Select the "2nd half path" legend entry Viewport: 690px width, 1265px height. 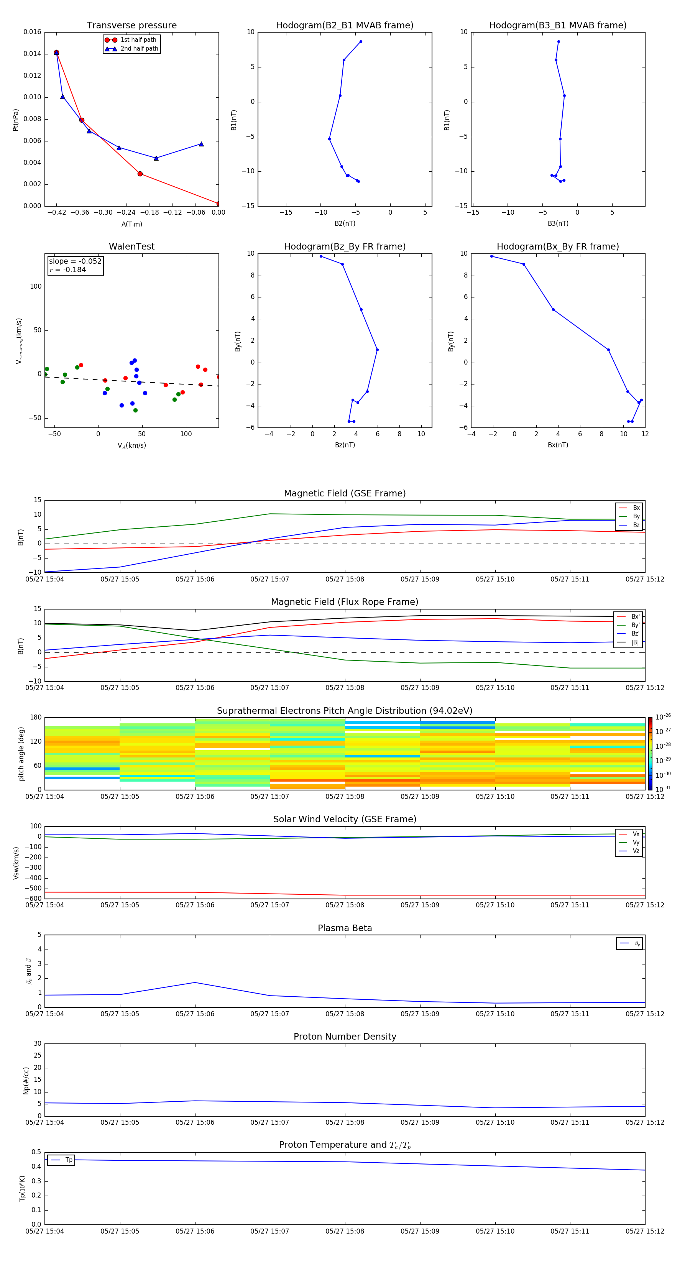point(131,49)
